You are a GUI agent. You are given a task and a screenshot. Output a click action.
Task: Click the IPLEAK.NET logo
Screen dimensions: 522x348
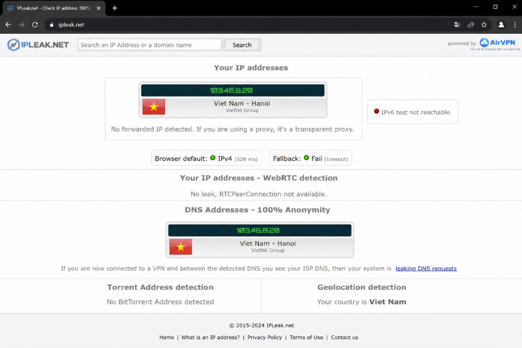pyautogui.click(x=38, y=45)
